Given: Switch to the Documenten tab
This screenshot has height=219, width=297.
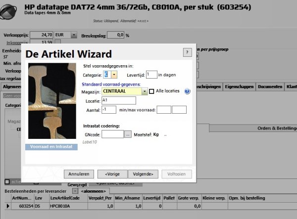Looking at the screenshot, I should [x=270, y=87].
